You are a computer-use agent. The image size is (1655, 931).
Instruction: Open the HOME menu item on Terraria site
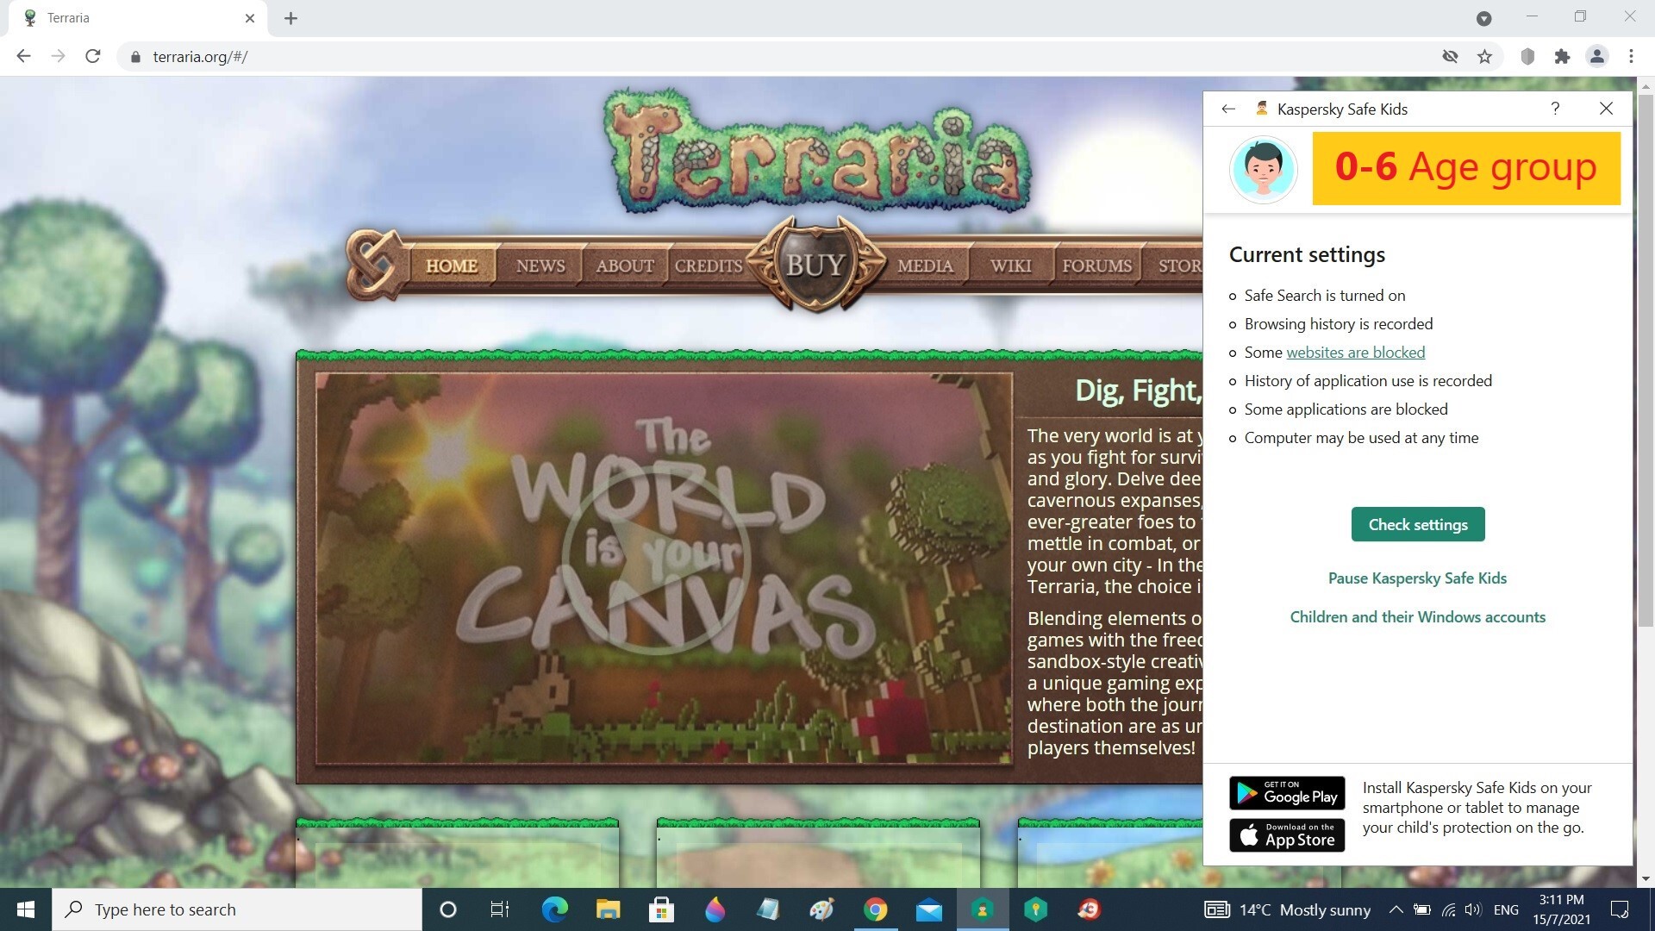tap(451, 266)
